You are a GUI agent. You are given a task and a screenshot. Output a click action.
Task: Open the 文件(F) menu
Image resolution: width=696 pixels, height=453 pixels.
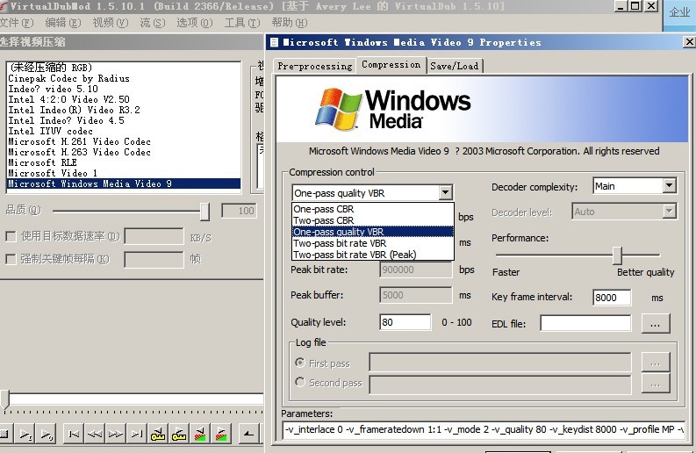pos(17,23)
